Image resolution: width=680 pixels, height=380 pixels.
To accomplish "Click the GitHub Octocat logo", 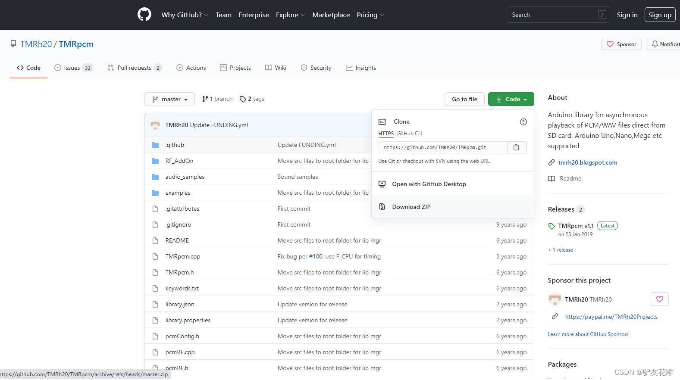I will pyautogui.click(x=144, y=15).
